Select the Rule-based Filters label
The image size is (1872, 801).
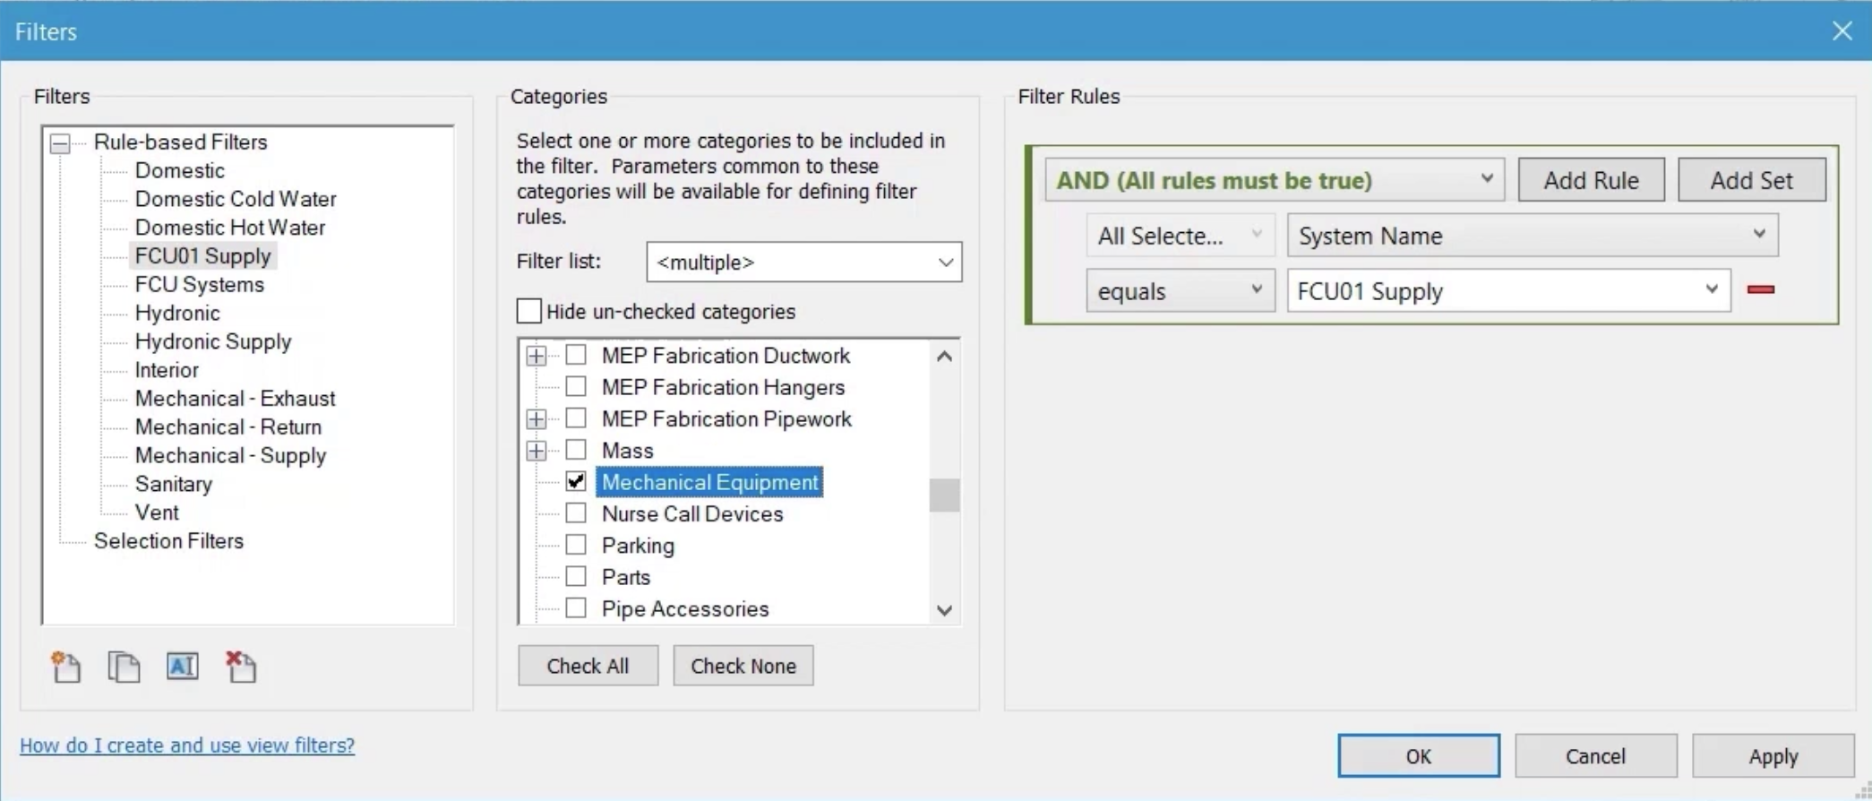pos(180,142)
